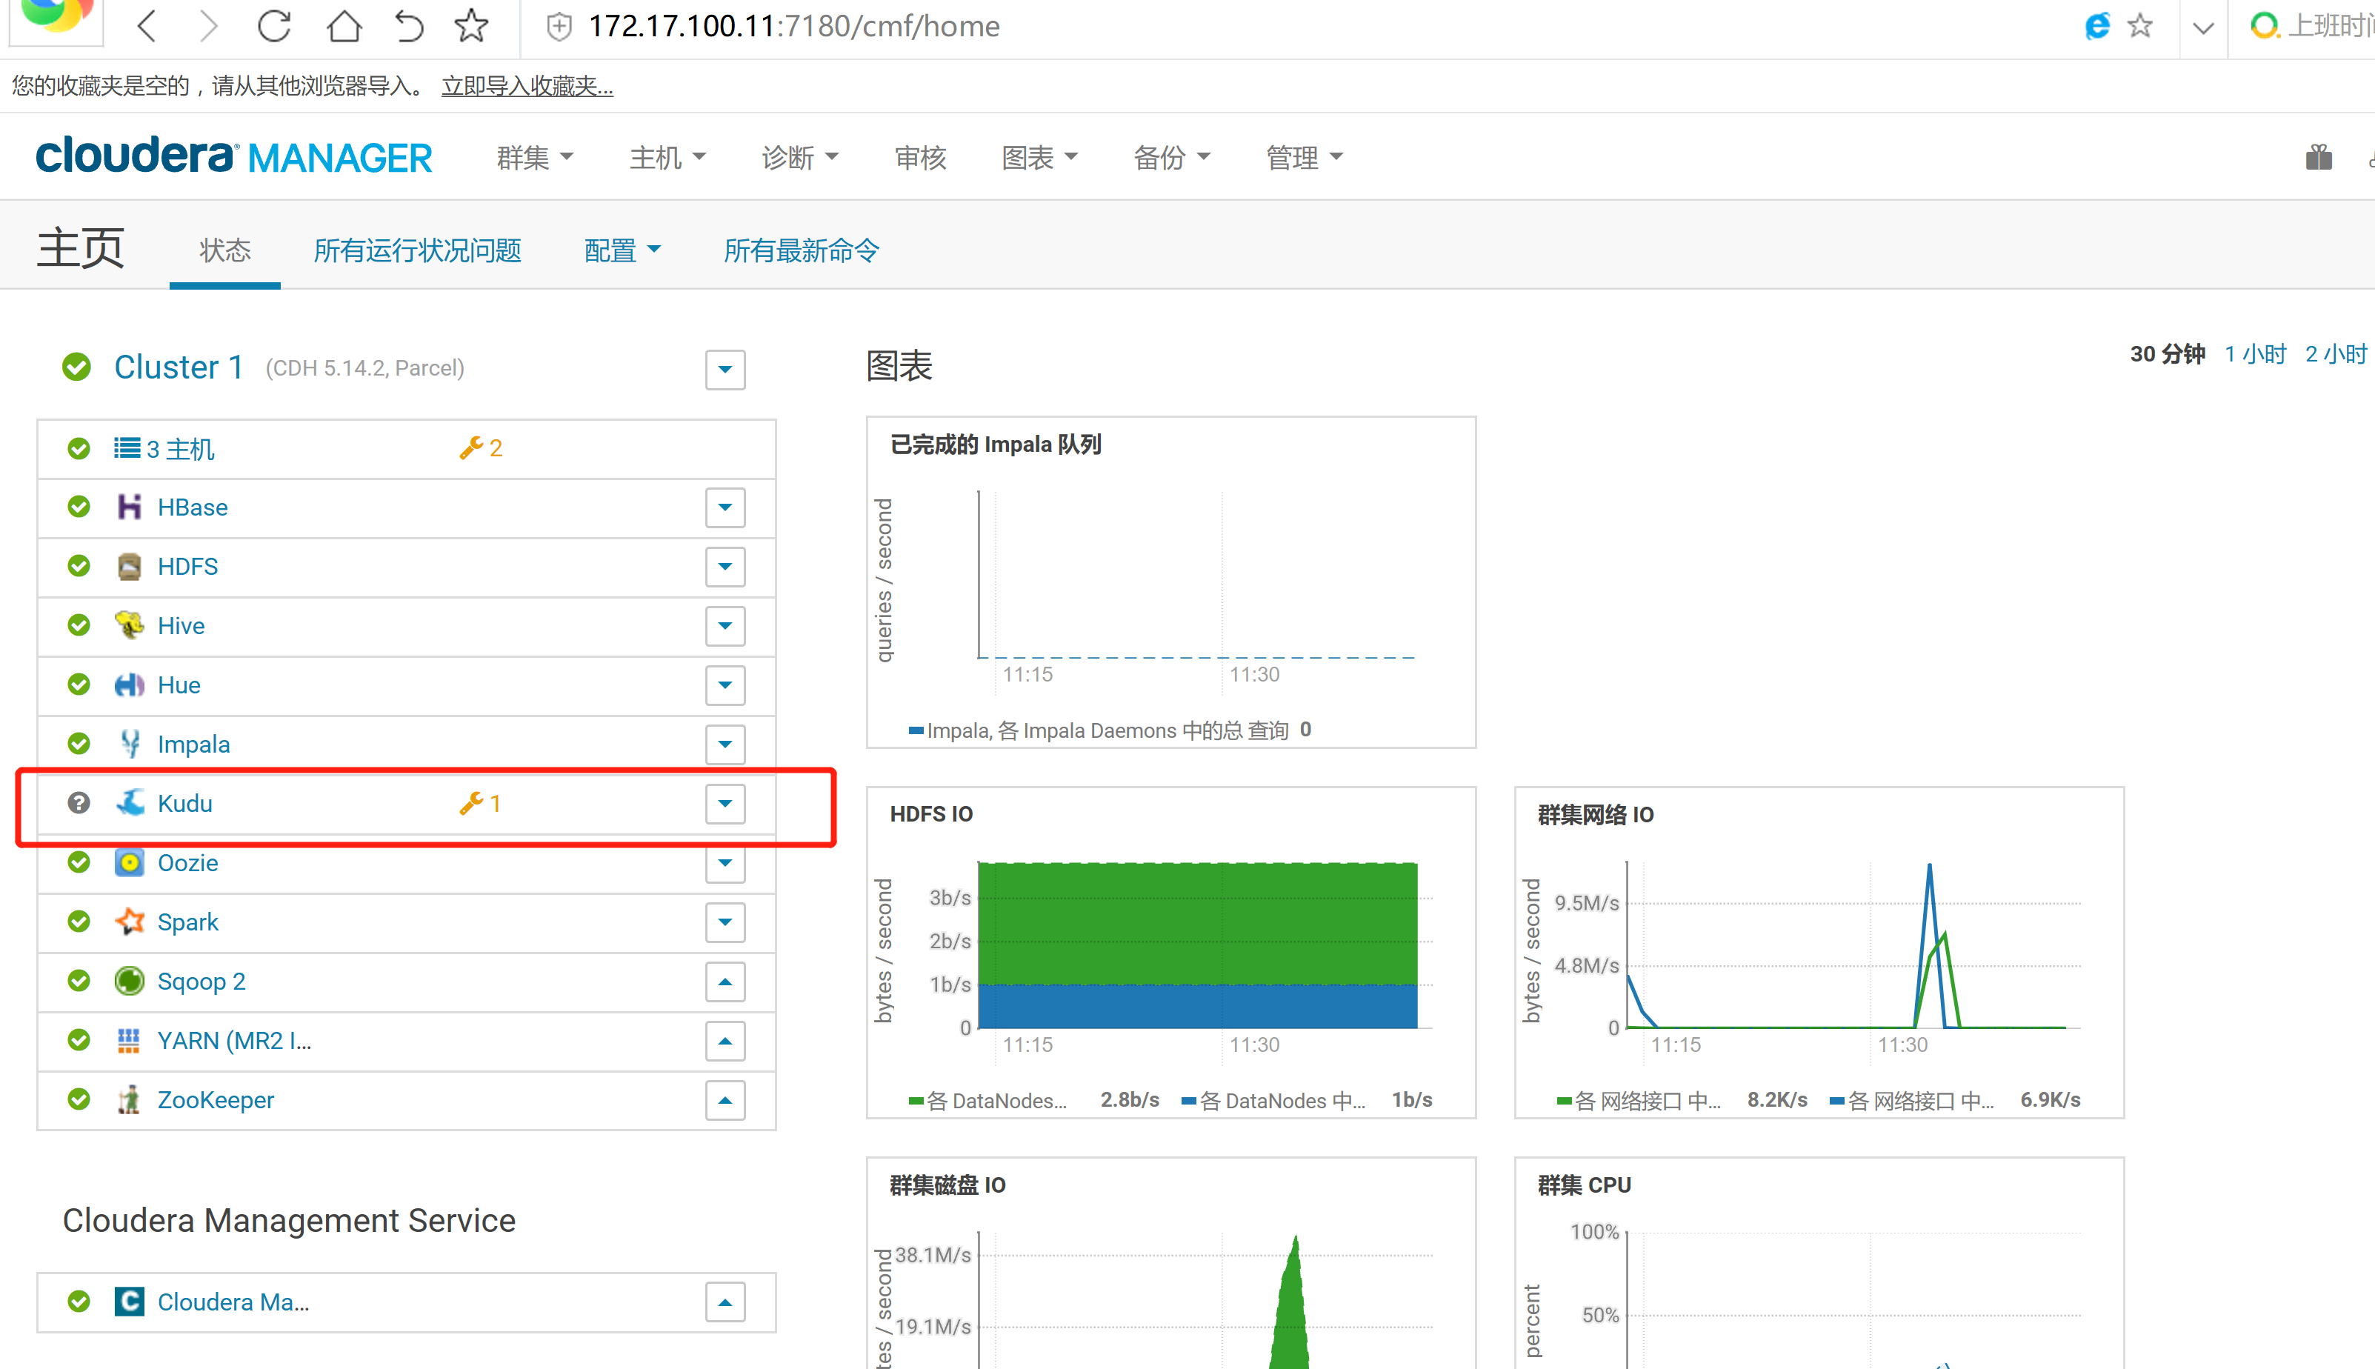Viewport: 2375px width, 1369px height.
Task: Click the YARN service icon
Action: (128, 1040)
